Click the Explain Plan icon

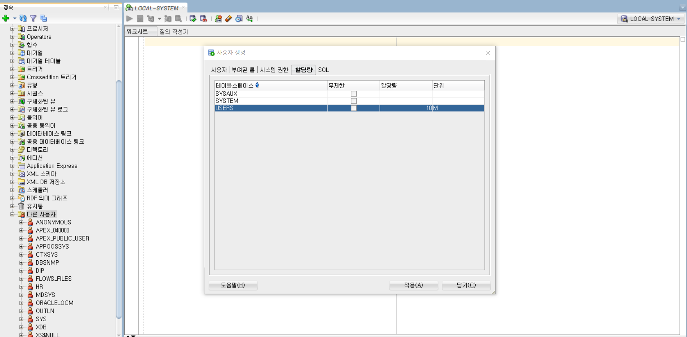point(151,19)
